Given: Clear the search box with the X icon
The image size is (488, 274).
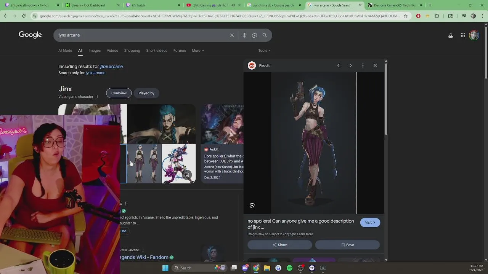Looking at the screenshot, I should pos(232,35).
